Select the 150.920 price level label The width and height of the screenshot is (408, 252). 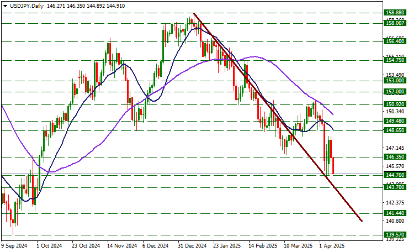(395, 104)
